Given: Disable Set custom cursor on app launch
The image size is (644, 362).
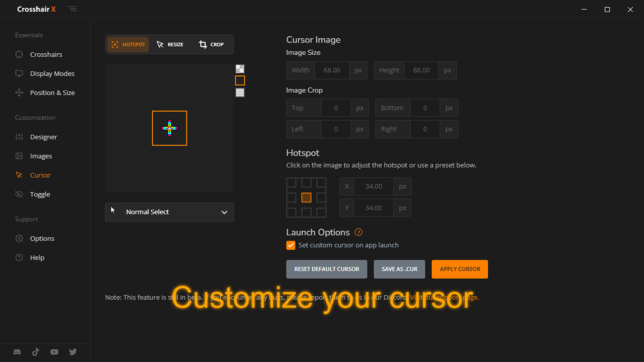Looking at the screenshot, I should pyautogui.click(x=290, y=245).
